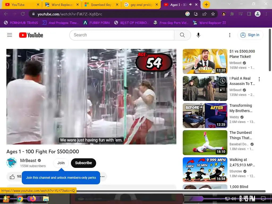Click Watch later clock on the Assassin thumbnail
This screenshot has width=272, height=204.
223,81
